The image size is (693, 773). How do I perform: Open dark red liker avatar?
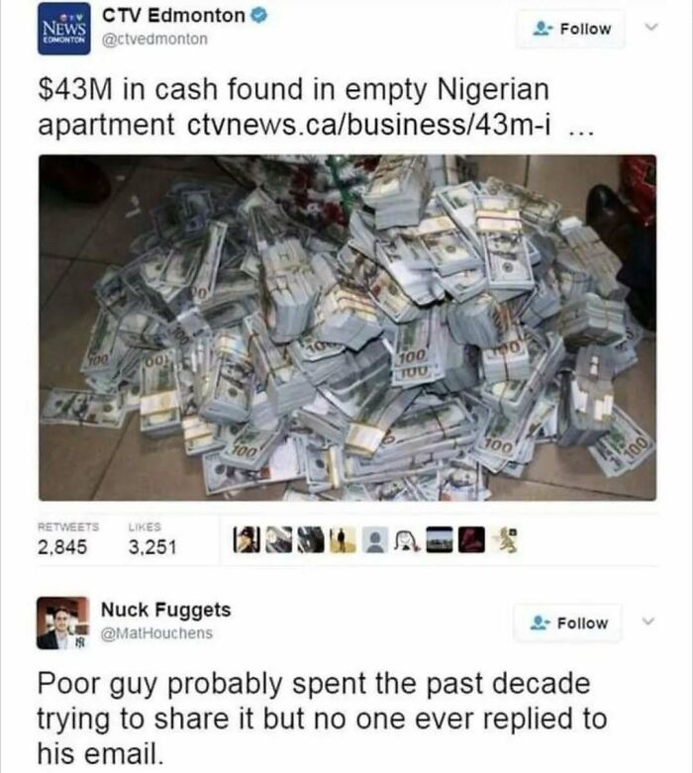pos(471,539)
